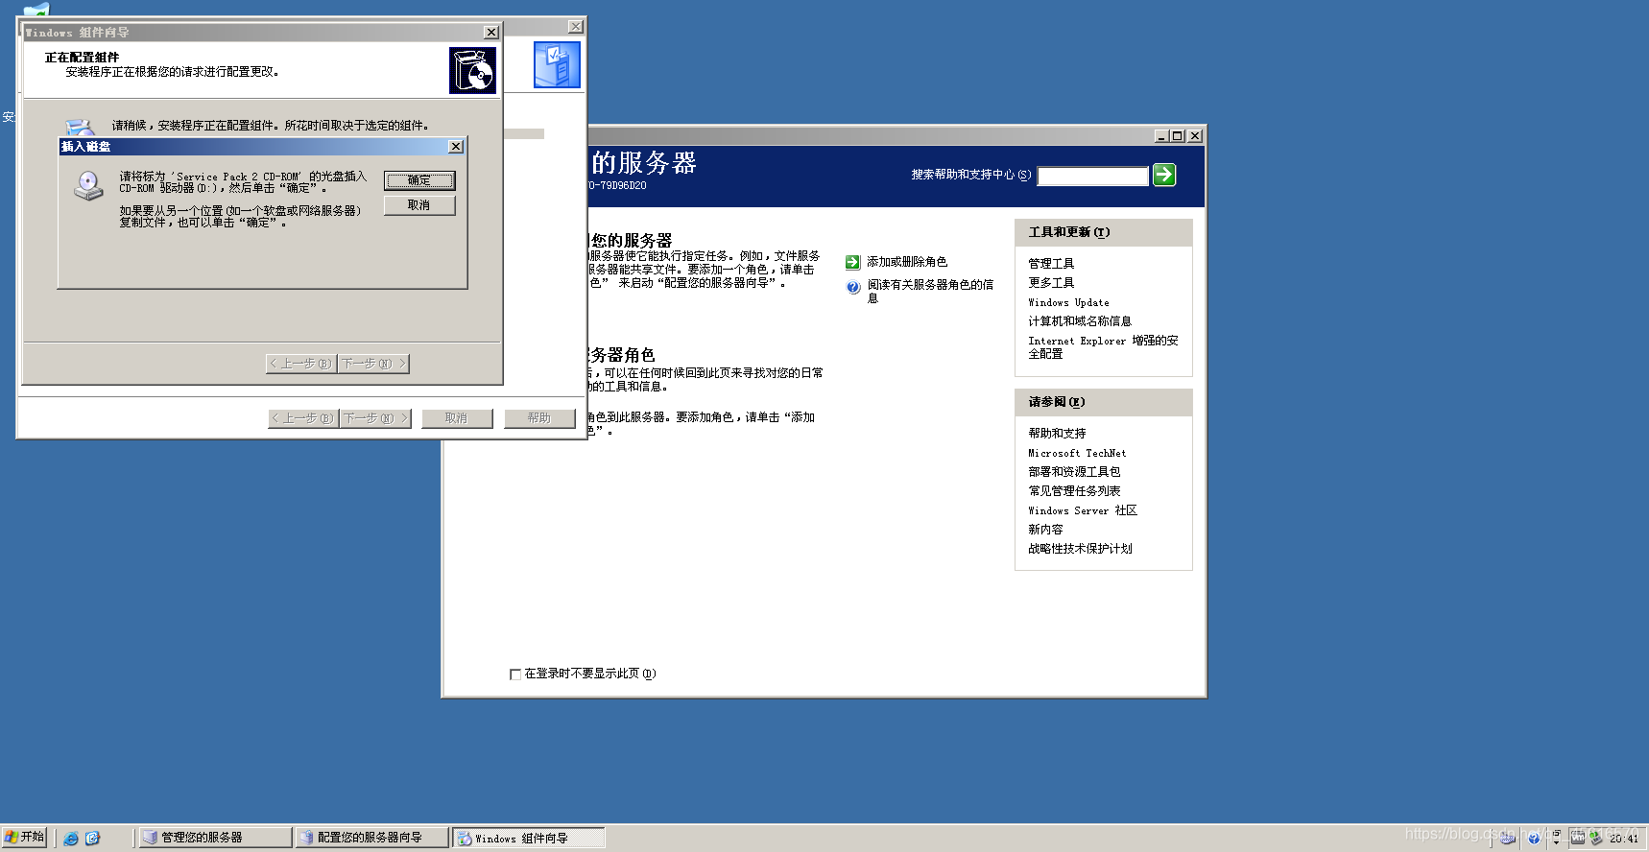Open 管理工具 link
The image size is (1649, 852).
point(1051,264)
